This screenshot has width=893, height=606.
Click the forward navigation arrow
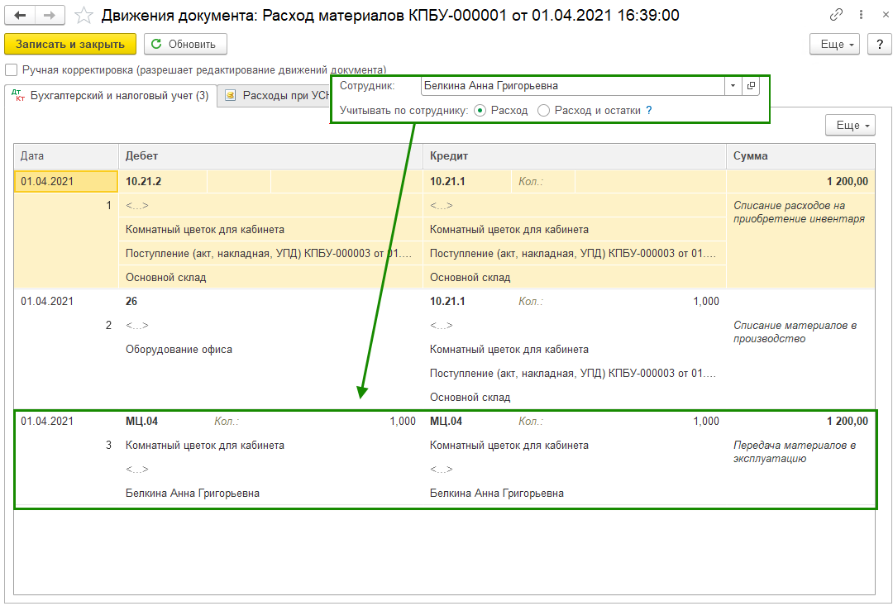[49, 15]
